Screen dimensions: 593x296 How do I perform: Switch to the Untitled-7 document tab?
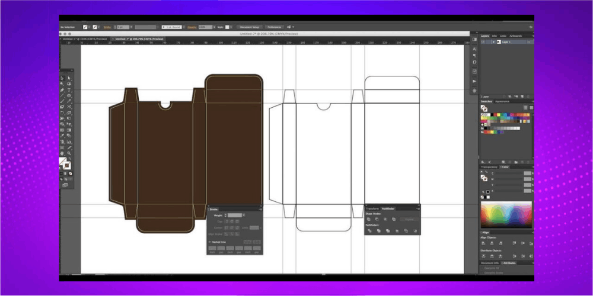click(139, 39)
